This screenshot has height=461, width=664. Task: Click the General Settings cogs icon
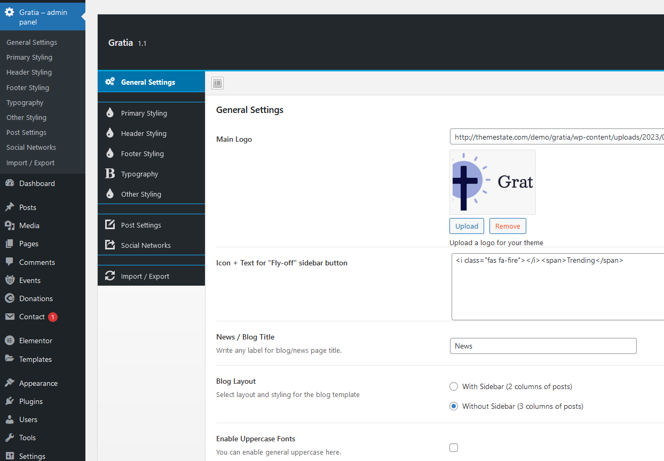click(110, 82)
